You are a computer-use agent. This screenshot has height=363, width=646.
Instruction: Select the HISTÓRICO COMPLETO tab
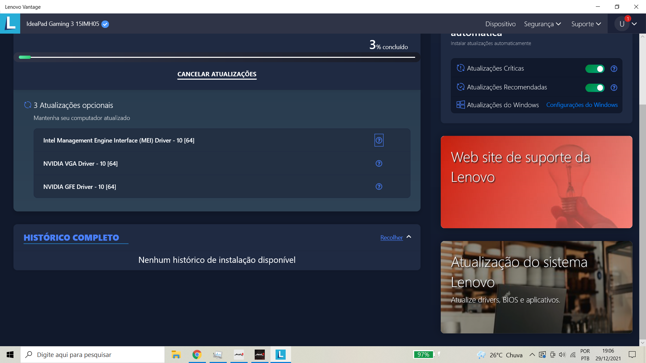click(x=71, y=238)
